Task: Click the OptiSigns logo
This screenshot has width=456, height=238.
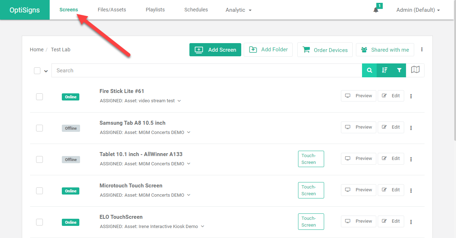Action: coord(25,10)
